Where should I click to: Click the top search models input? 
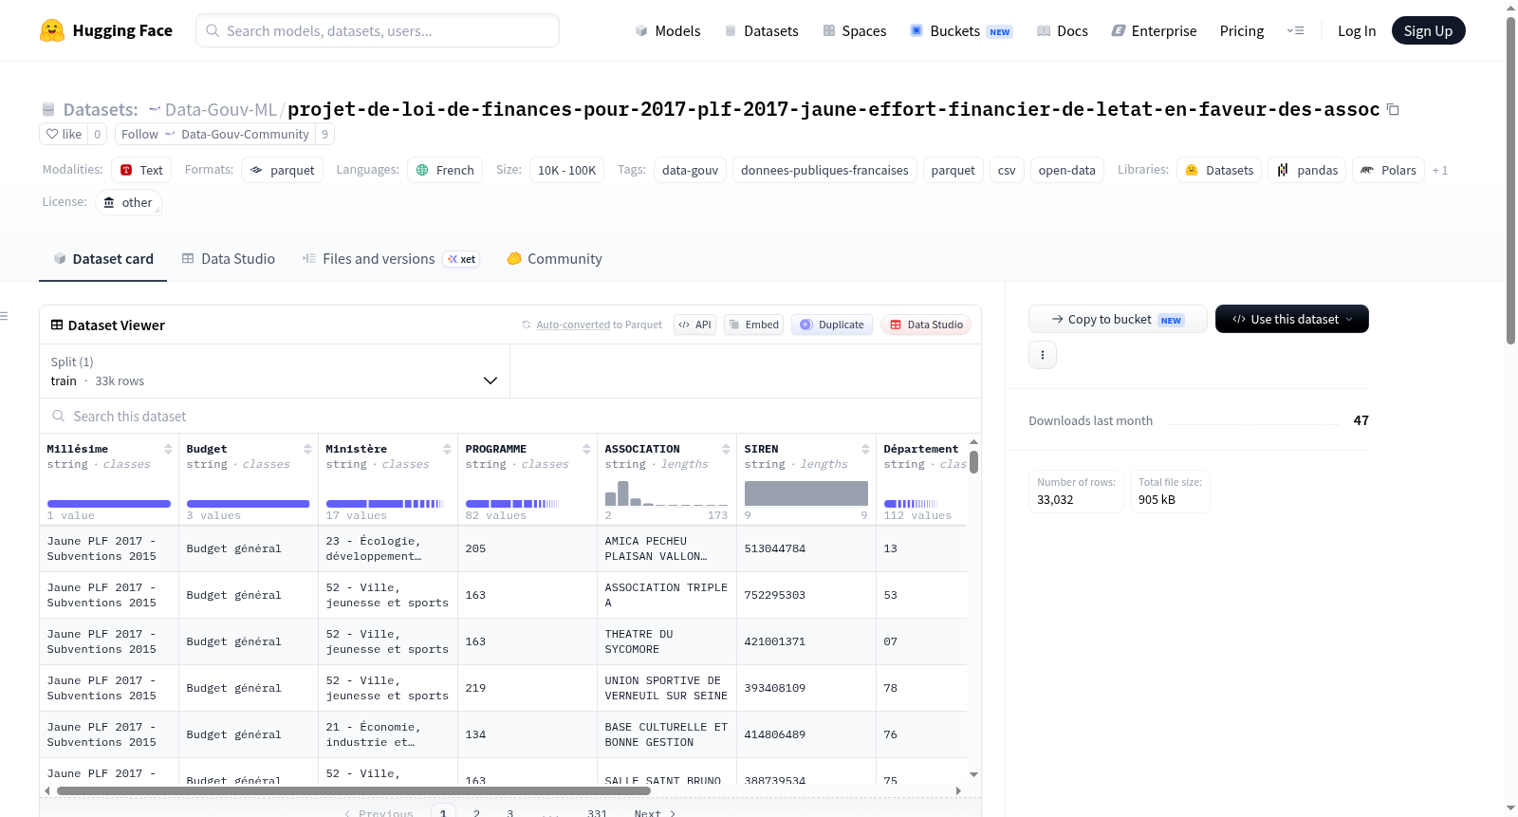(378, 30)
